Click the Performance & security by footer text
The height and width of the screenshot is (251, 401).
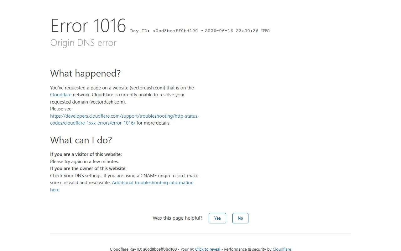(x=247, y=249)
